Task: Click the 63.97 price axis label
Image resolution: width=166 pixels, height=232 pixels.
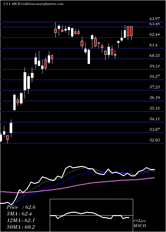Action: [x=155, y=19]
